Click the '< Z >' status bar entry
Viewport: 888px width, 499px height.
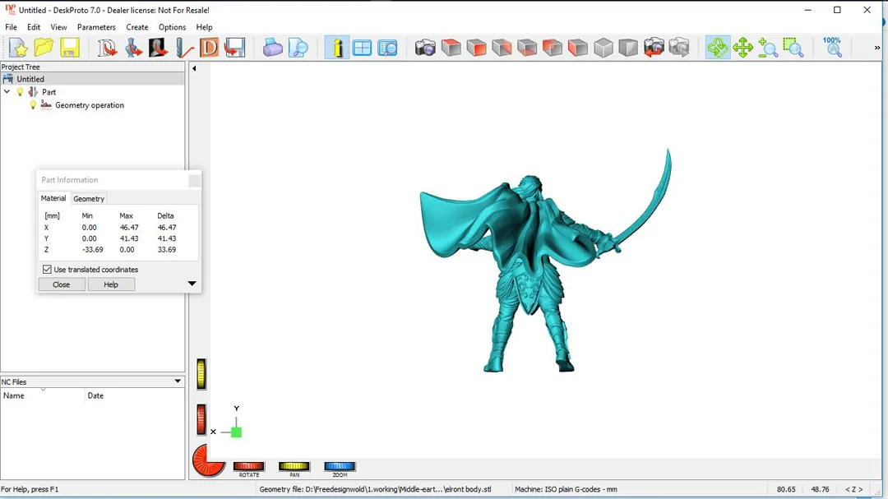pyautogui.click(x=854, y=489)
